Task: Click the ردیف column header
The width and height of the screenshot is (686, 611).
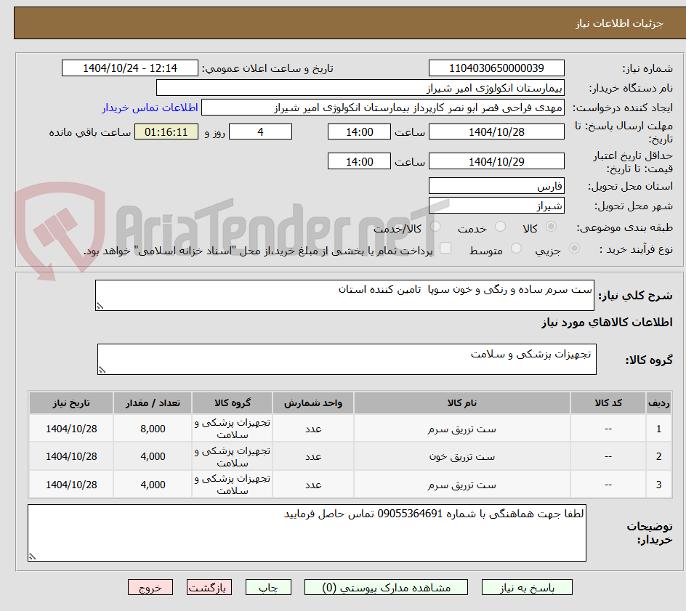Action: (x=658, y=402)
